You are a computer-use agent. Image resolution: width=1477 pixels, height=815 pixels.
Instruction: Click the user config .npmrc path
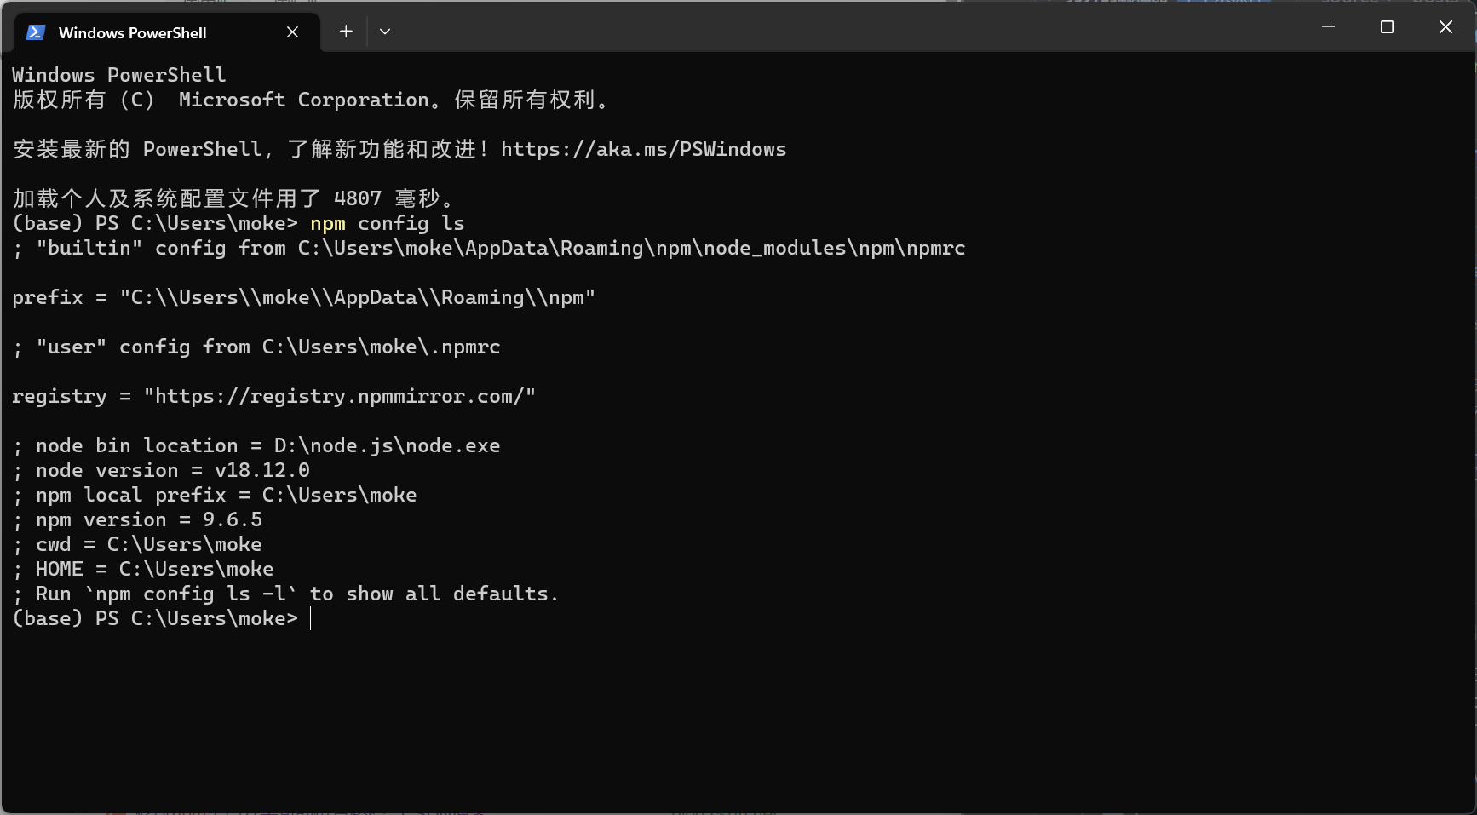coord(381,347)
